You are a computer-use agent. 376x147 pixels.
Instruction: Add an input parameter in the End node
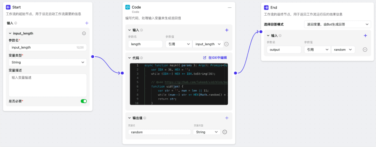pyautogui.click(x=366, y=35)
